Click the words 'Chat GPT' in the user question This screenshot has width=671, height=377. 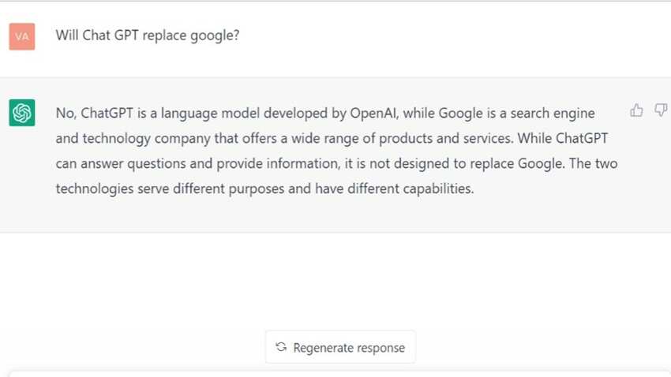pos(110,35)
